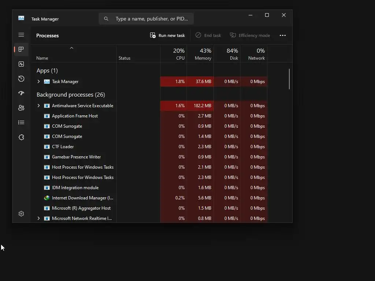Select the Processes sidebar icon
Viewport: 375px width, 281px height.
(21, 49)
